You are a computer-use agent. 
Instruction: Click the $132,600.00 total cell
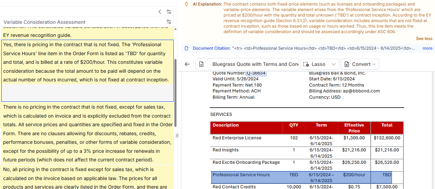pos(387,140)
